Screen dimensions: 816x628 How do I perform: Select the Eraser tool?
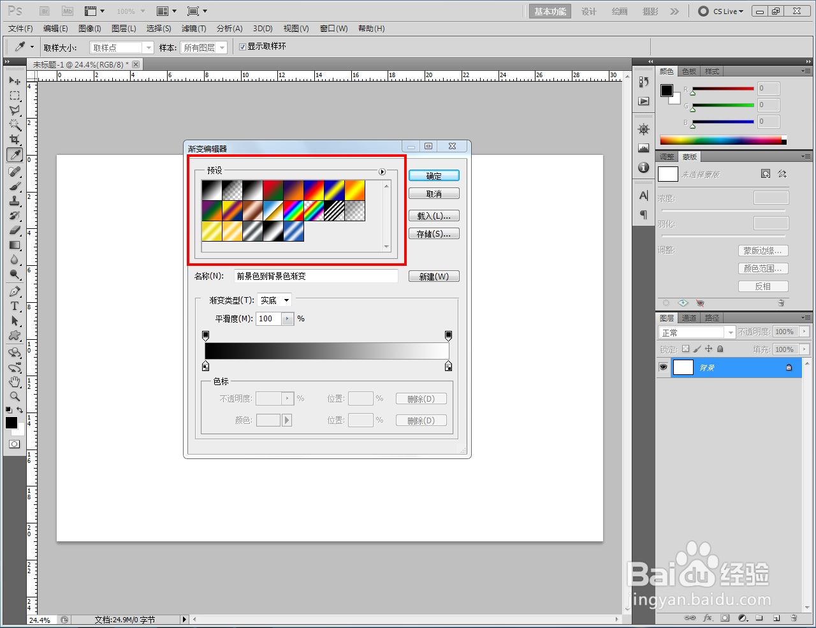pyautogui.click(x=15, y=230)
